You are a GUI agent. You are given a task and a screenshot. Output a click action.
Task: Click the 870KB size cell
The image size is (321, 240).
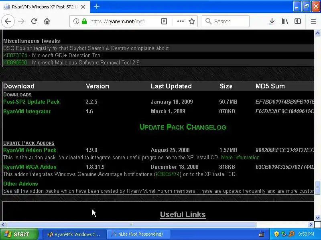coord(227,111)
